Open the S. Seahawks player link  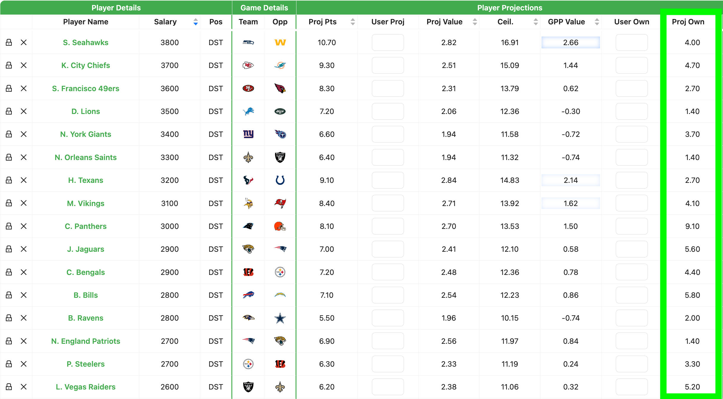click(x=86, y=42)
